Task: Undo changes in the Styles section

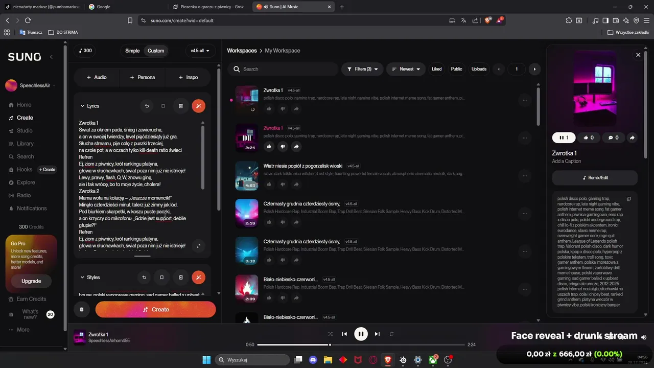Action: [144, 277]
